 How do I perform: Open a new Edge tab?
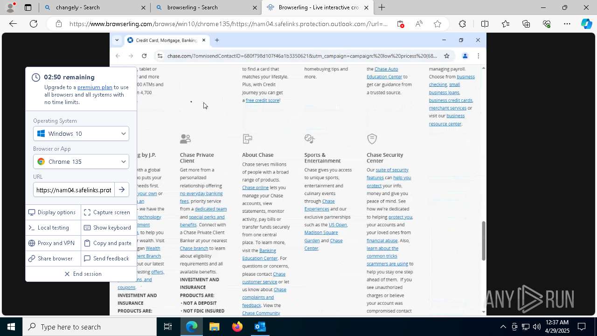[382, 7]
